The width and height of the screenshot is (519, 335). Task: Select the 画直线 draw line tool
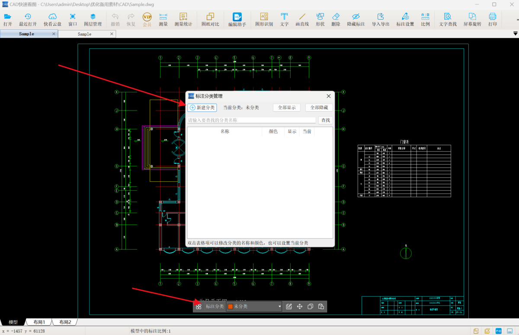[302, 19]
